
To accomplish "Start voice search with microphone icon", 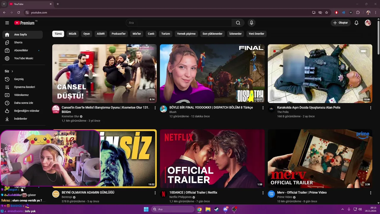I will click(x=251, y=23).
